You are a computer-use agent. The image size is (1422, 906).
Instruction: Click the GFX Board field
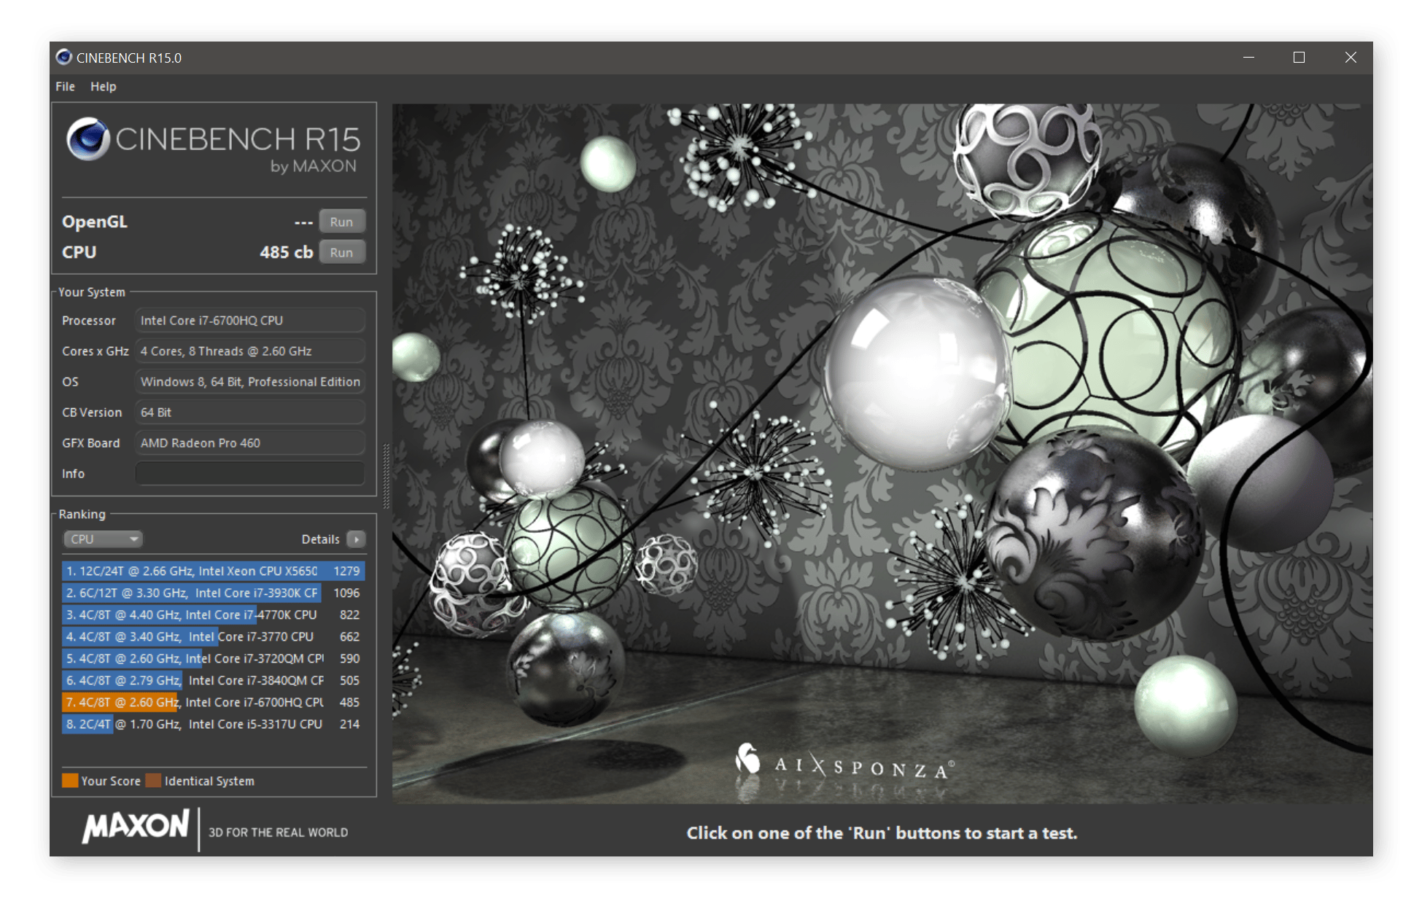coord(249,443)
